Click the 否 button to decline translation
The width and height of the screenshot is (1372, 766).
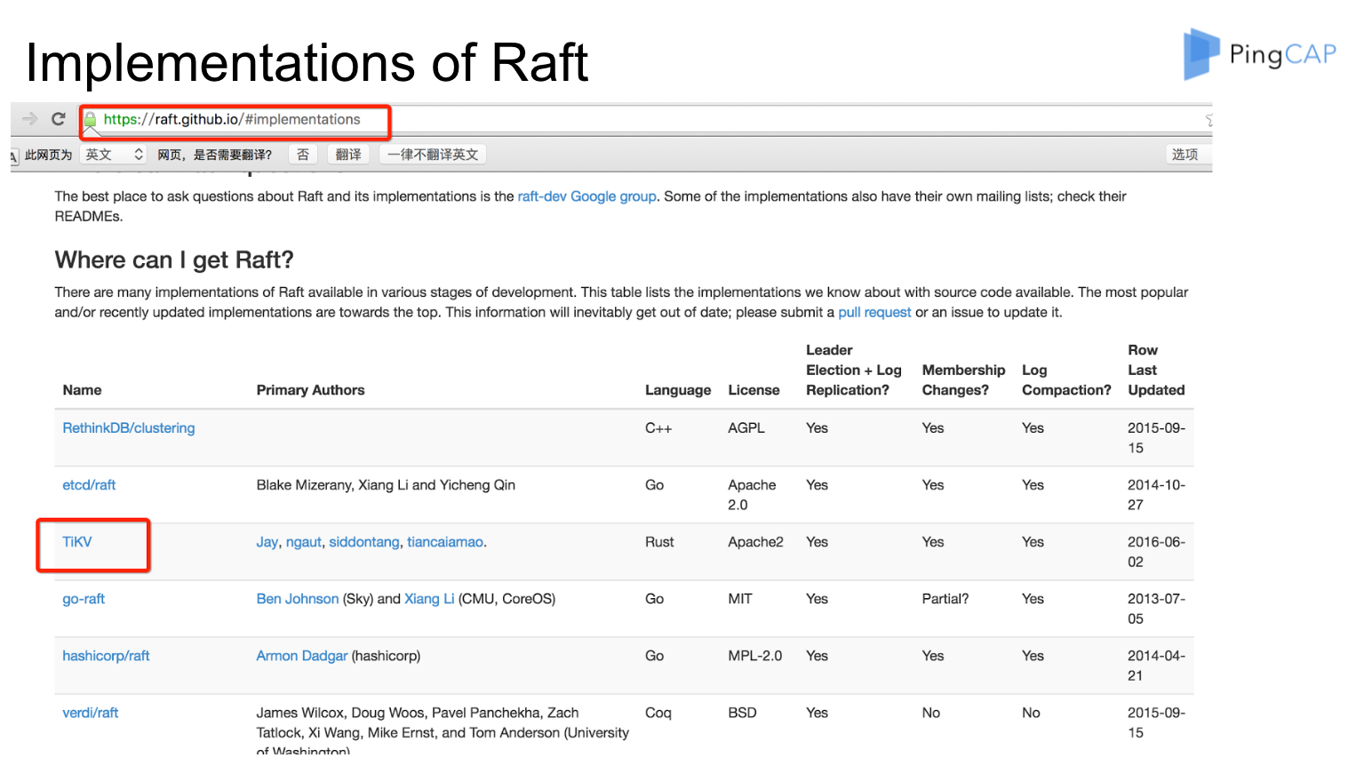click(x=303, y=155)
